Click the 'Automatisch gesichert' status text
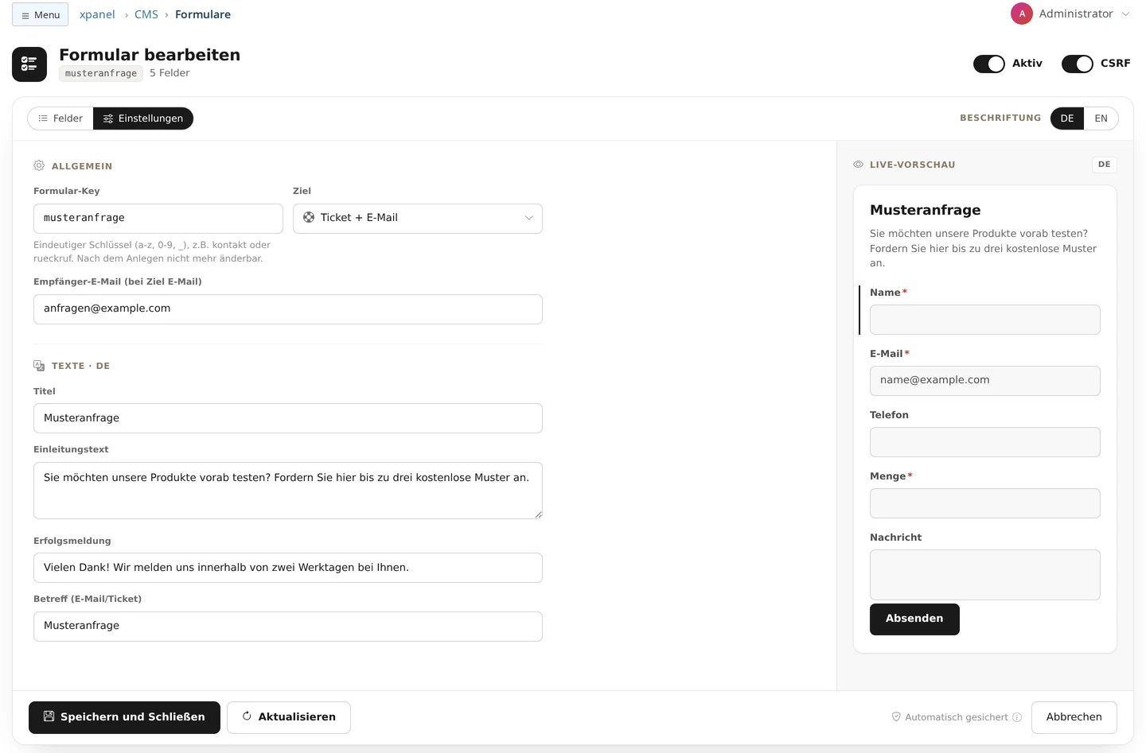This screenshot has height=753, width=1146. pyautogui.click(x=957, y=717)
